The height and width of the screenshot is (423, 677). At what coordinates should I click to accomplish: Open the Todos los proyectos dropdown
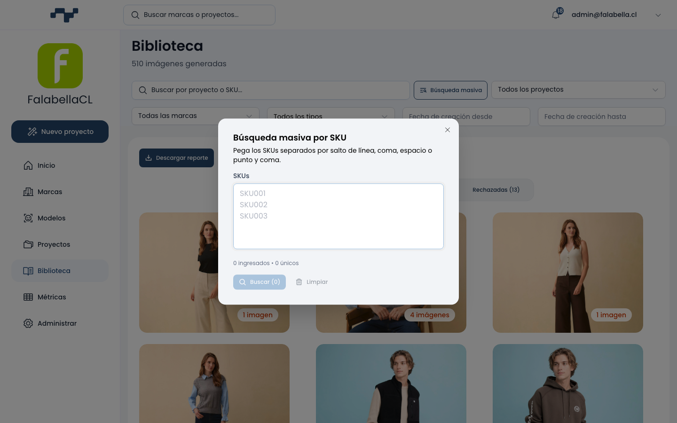click(578, 90)
